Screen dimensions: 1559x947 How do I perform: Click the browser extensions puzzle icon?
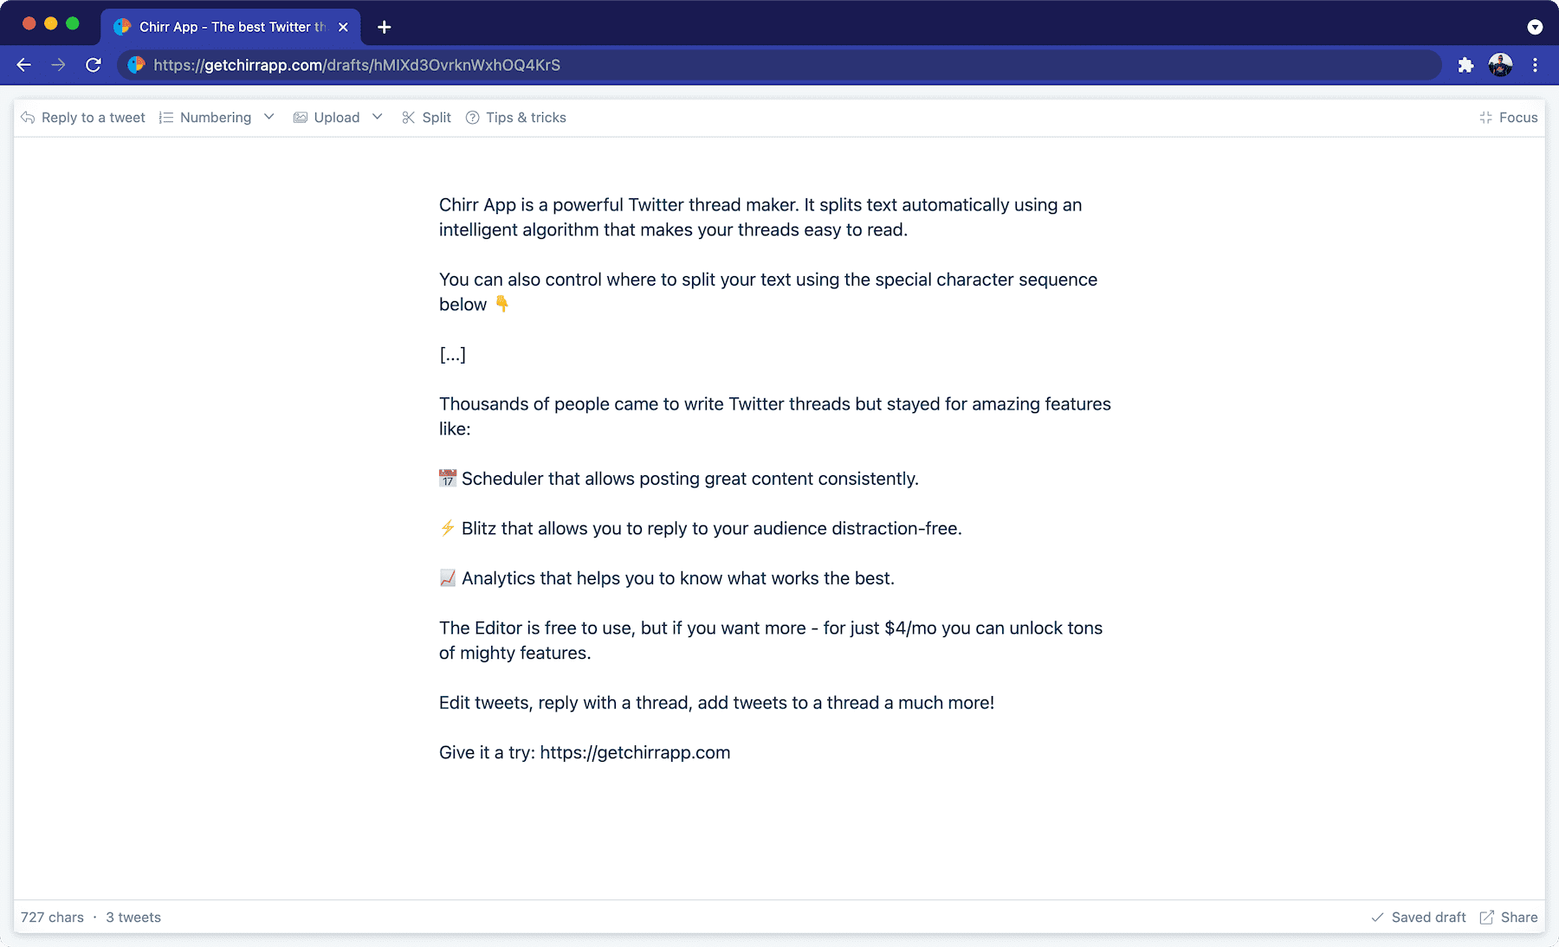coord(1465,65)
